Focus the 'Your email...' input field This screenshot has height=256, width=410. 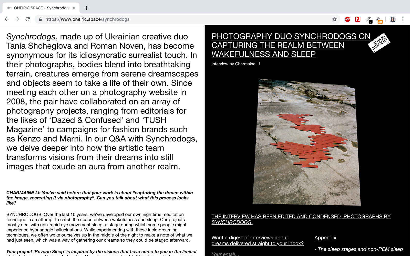tap(258, 254)
